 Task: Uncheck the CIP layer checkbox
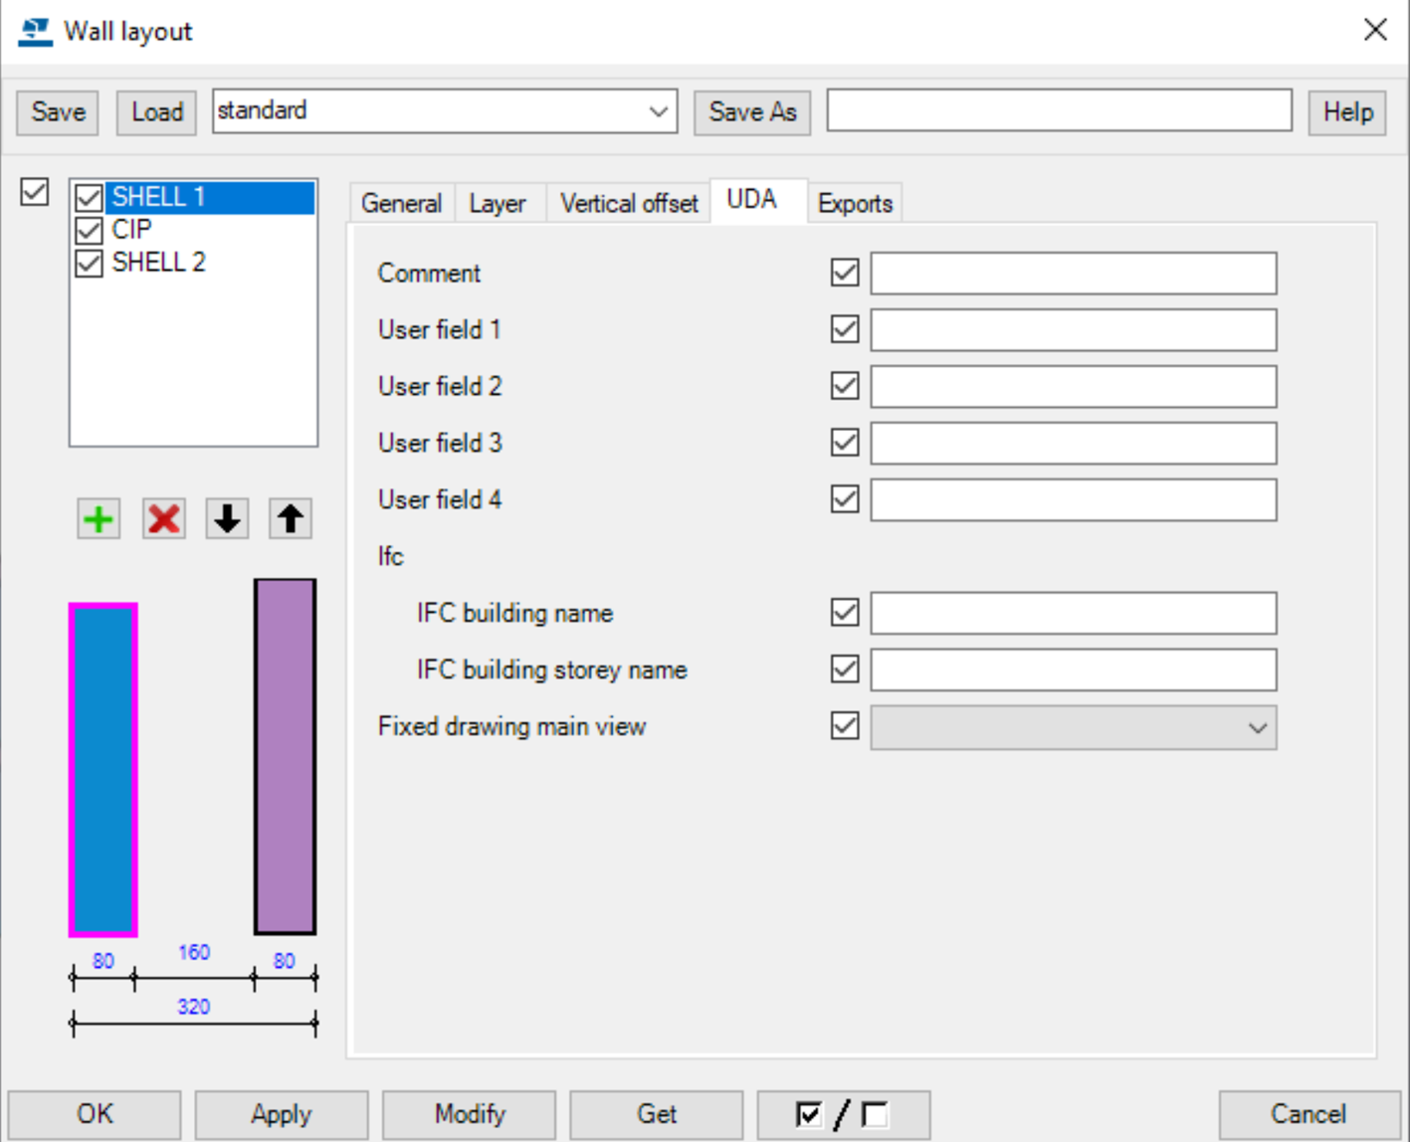tap(90, 231)
